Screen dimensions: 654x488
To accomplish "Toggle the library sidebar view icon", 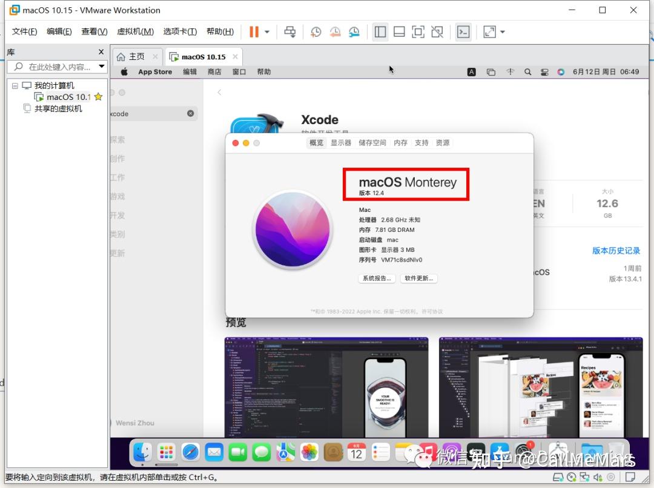I will (380, 31).
